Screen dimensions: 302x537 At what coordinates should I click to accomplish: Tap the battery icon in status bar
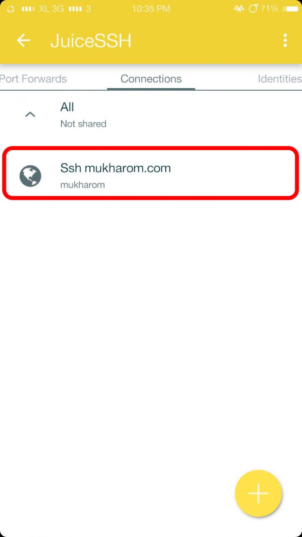[292, 9]
